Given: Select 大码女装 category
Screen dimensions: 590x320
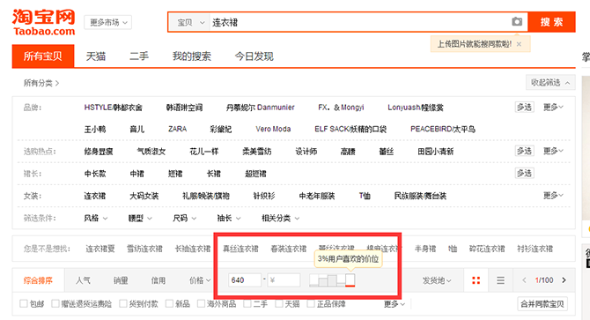Looking at the screenshot, I should tap(144, 196).
